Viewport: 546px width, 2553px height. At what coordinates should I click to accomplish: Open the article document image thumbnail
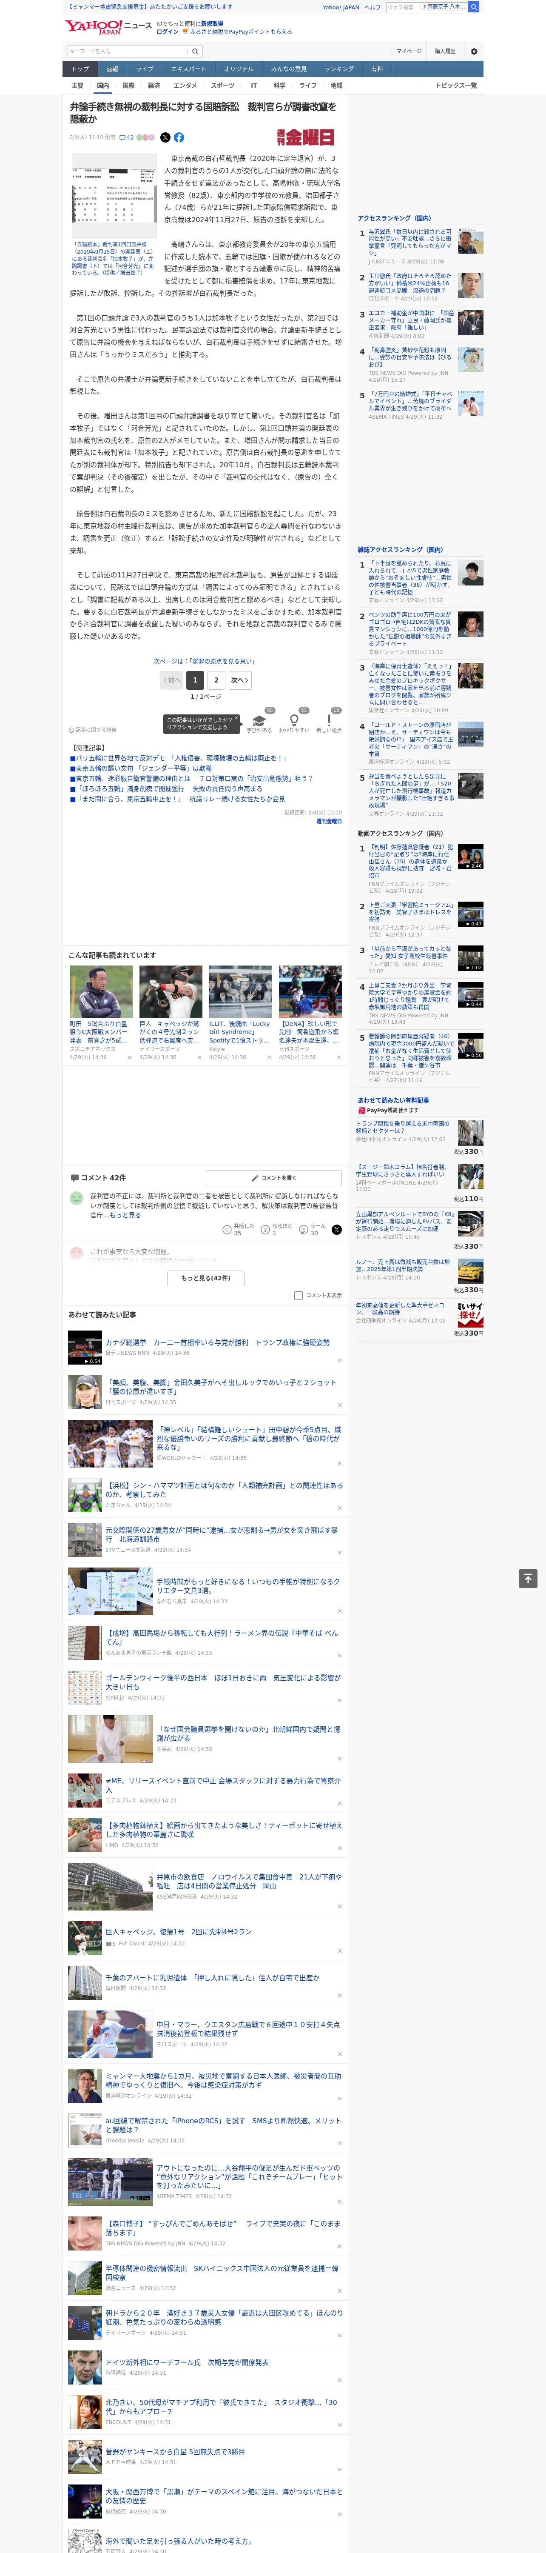click(x=113, y=194)
